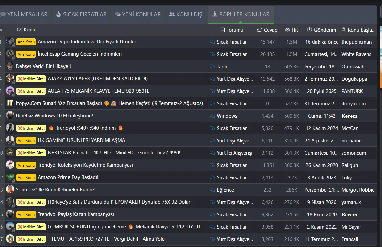The height and width of the screenshot is (247, 382).
Task: Open Ücretsiz Windows 10 Etkinleştirme topic
Action: coord(54,116)
